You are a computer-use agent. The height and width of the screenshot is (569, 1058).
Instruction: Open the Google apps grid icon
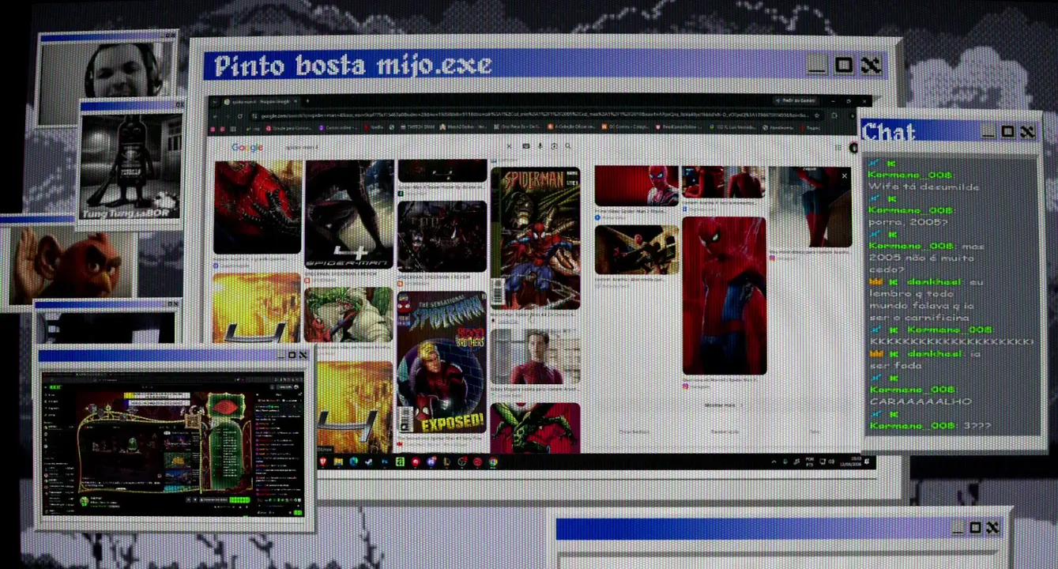(x=838, y=147)
